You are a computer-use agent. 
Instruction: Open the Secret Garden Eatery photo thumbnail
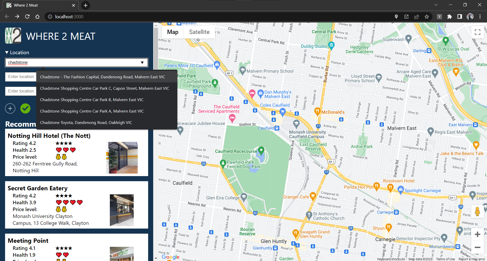(x=122, y=210)
